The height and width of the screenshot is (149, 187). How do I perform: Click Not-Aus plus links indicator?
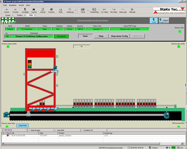(178, 127)
